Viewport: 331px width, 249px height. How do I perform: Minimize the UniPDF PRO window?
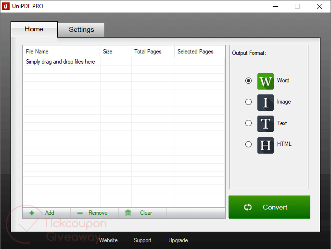point(276,6)
